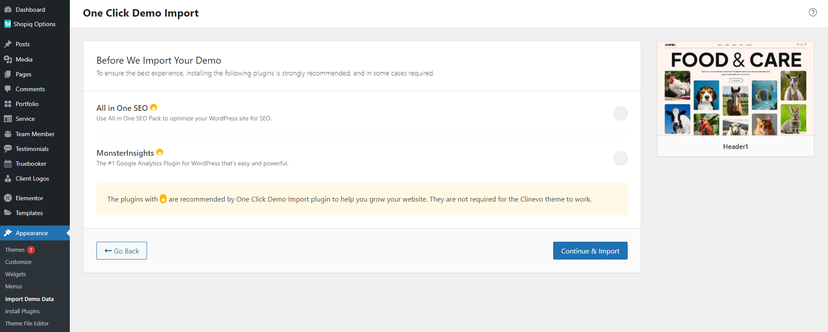Select the Appearance menu item
The image size is (828, 332).
click(x=35, y=233)
